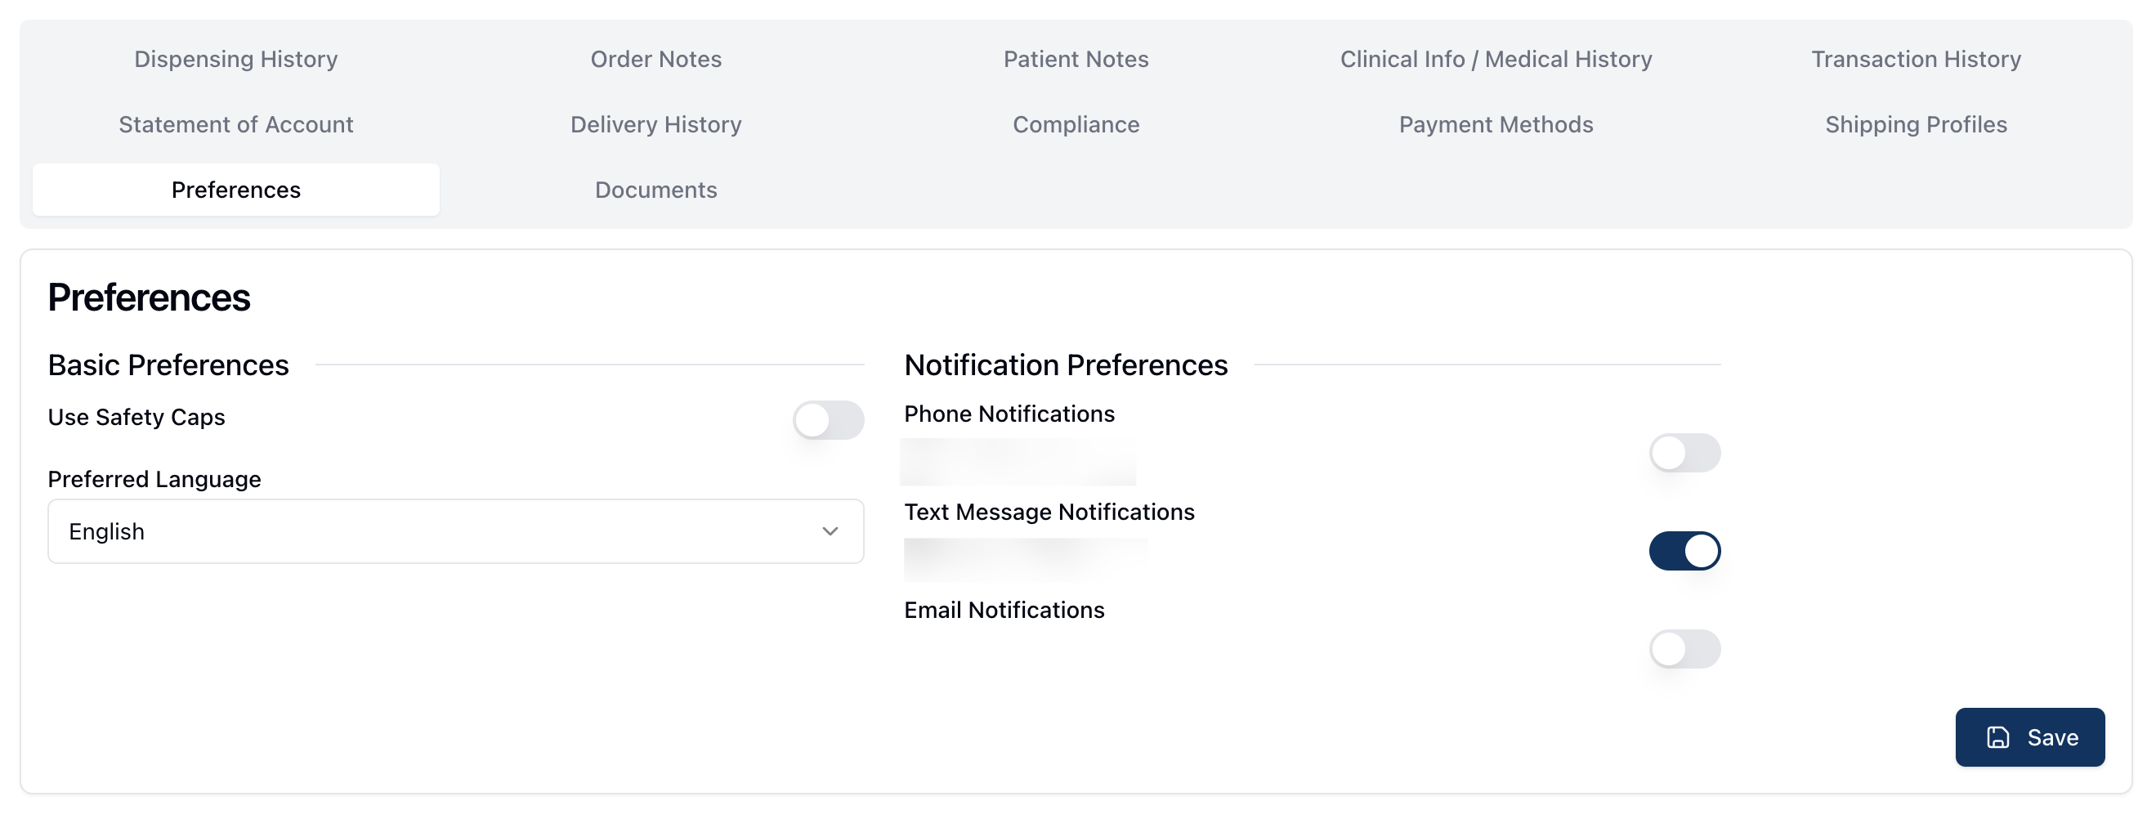Disable Text Message Notifications switch
Screen dimensions: 2156x819
1684,550
